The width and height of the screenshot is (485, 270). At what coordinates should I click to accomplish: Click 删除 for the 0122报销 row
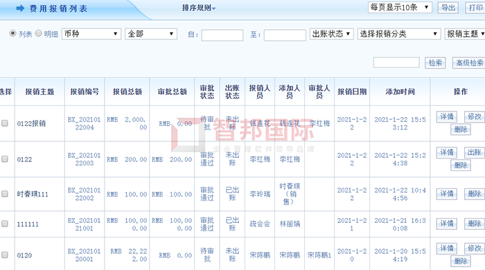tap(461, 129)
